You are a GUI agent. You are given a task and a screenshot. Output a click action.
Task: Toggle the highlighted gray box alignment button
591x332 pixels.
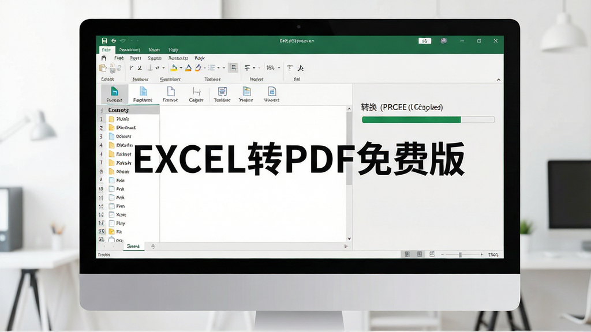point(233,68)
